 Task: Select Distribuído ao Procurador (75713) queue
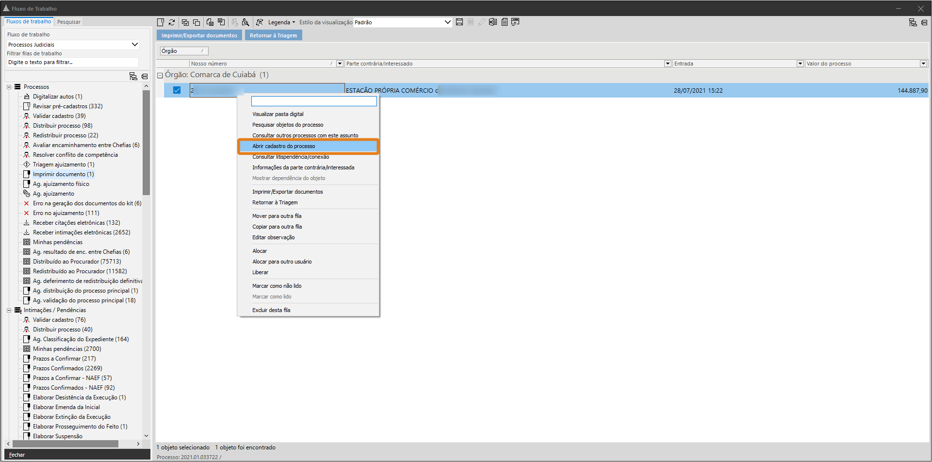77,262
